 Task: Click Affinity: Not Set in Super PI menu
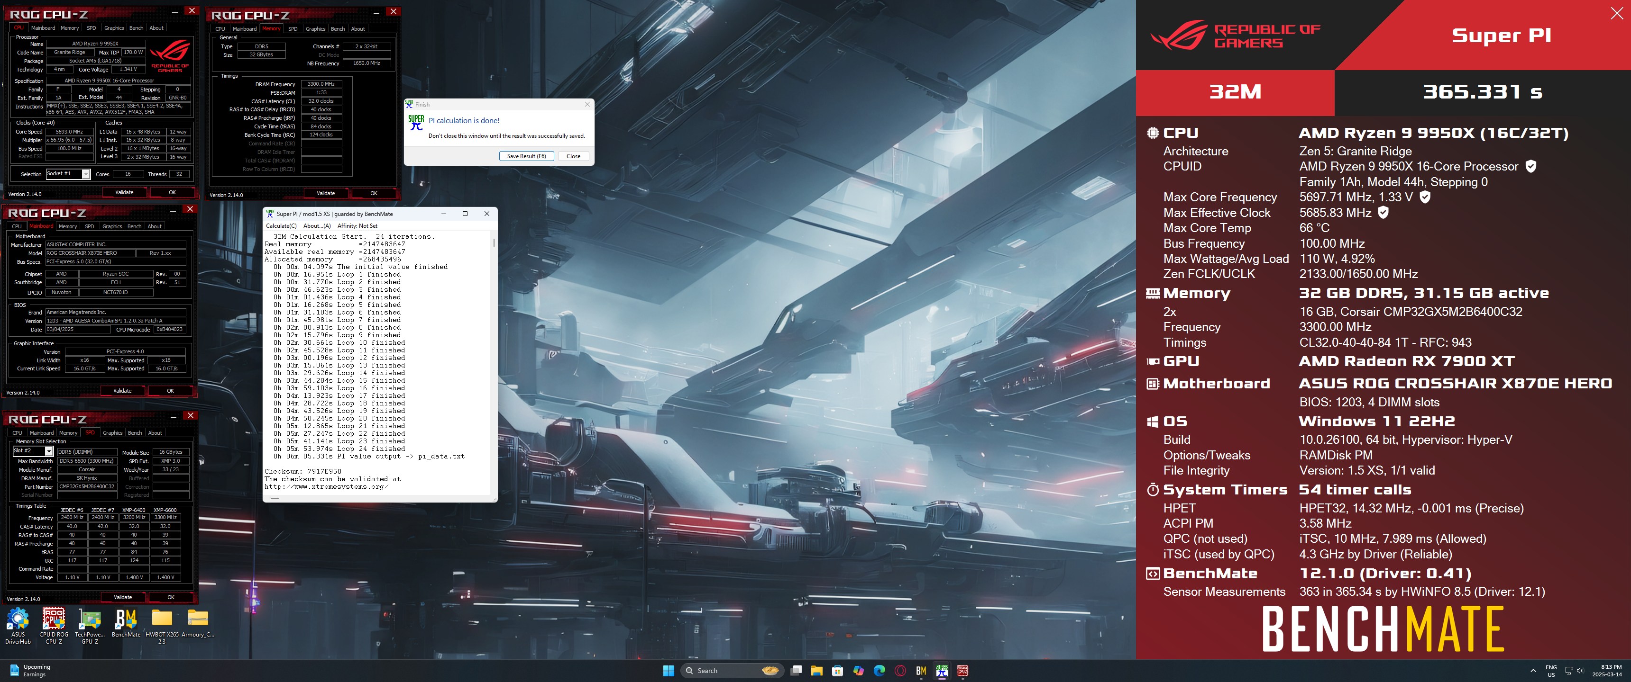tap(357, 226)
